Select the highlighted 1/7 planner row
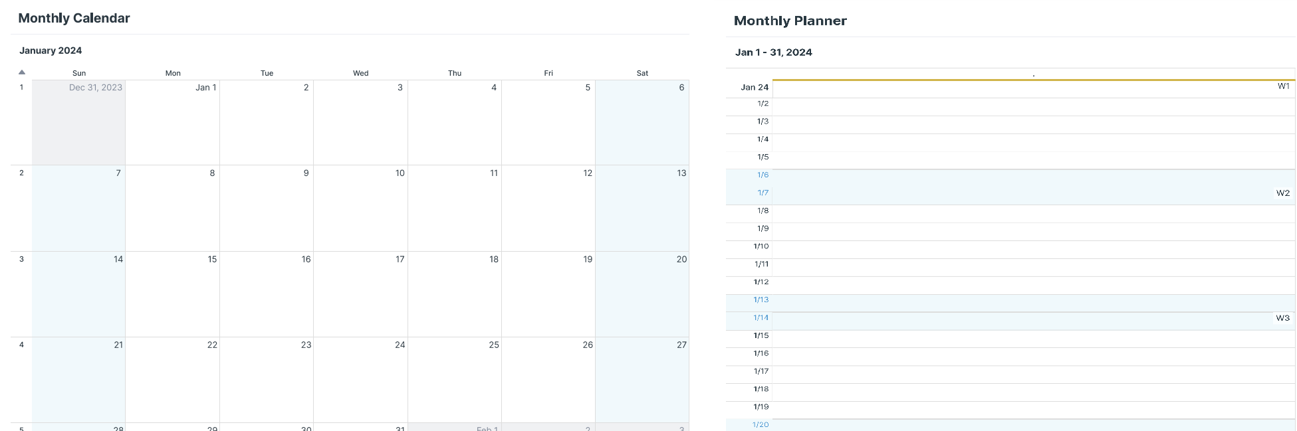Image resolution: width=1297 pixels, height=431 pixels. tap(763, 193)
